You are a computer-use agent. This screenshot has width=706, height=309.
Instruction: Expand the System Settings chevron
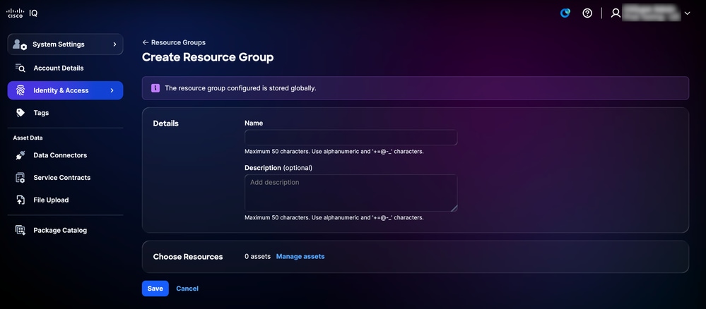pos(114,44)
